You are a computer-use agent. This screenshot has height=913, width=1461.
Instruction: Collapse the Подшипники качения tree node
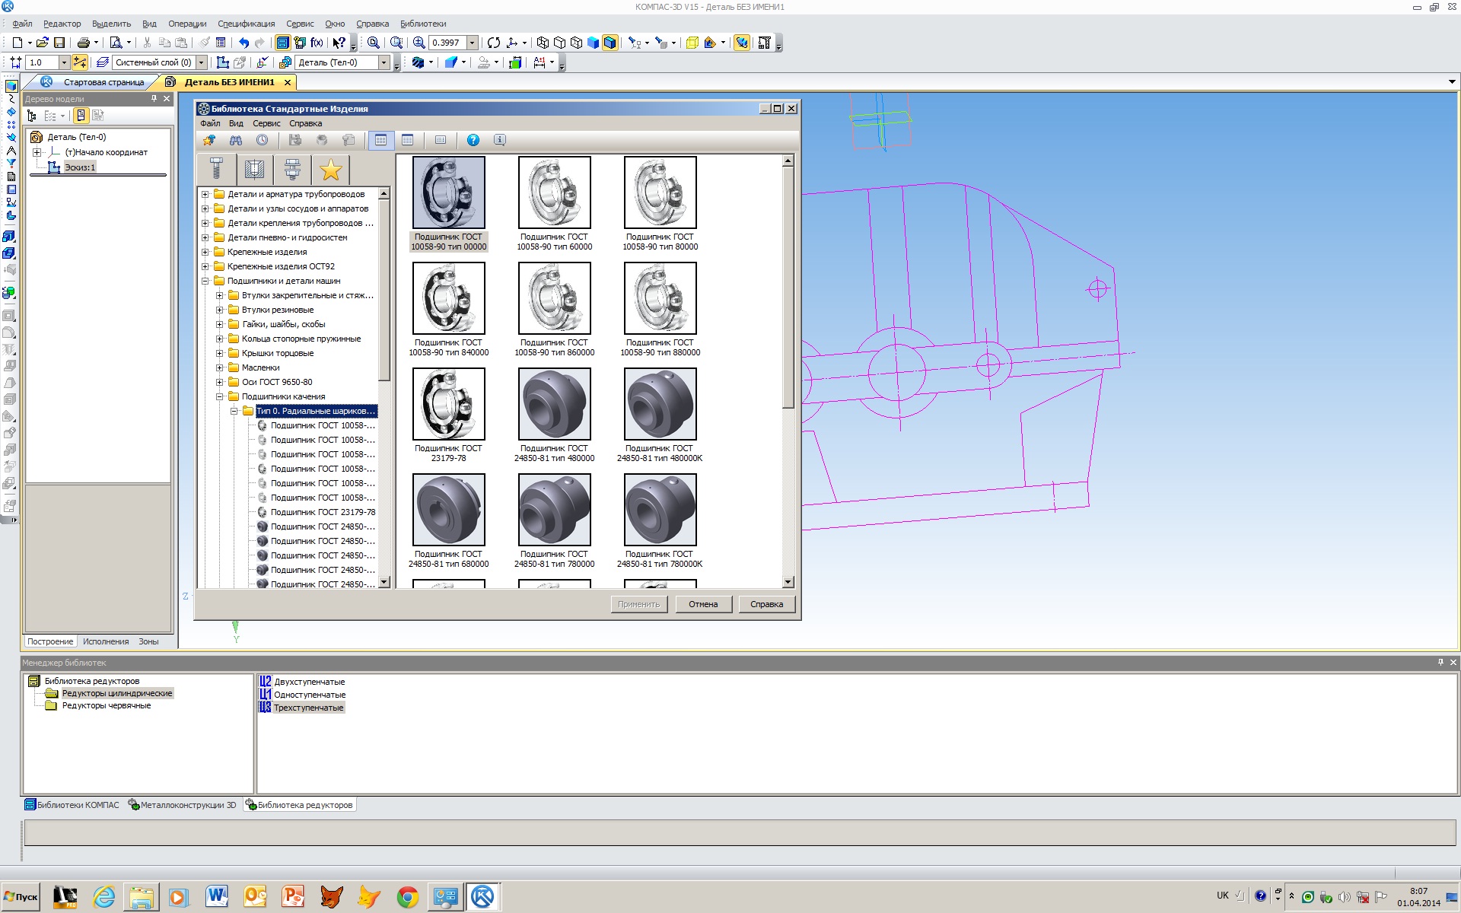pos(219,396)
